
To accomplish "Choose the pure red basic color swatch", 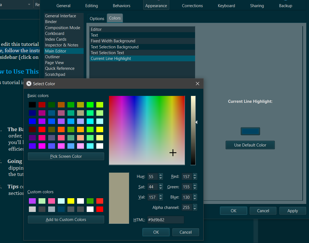I will pos(42,129).
